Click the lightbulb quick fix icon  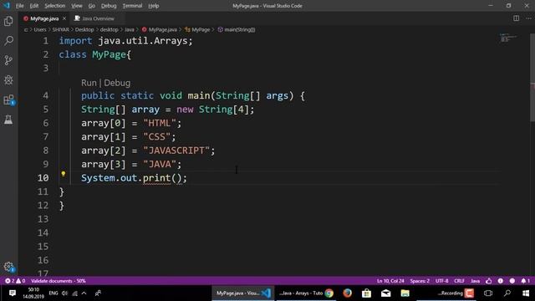tap(64, 174)
